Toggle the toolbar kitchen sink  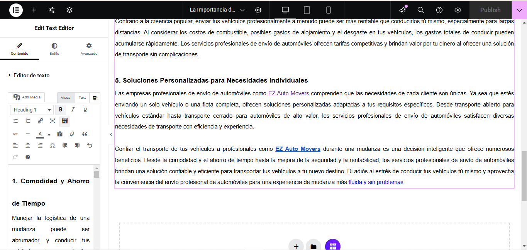(x=65, y=121)
